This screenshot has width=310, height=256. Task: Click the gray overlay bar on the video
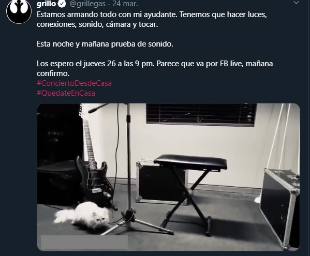[84, 242]
